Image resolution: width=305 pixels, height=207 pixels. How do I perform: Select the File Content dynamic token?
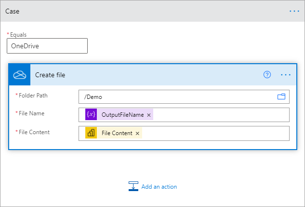click(x=117, y=133)
